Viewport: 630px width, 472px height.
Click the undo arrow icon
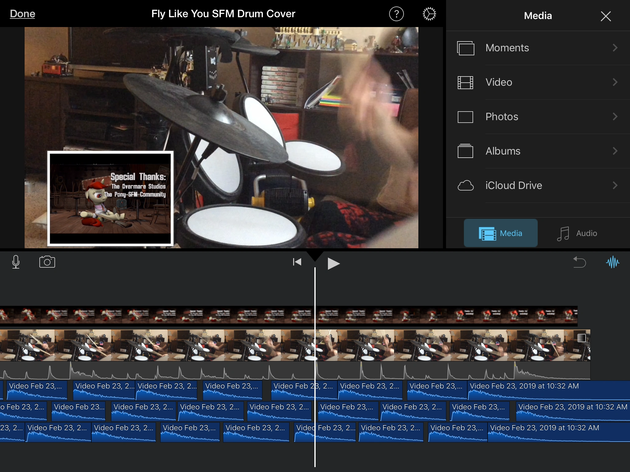pos(580,262)
